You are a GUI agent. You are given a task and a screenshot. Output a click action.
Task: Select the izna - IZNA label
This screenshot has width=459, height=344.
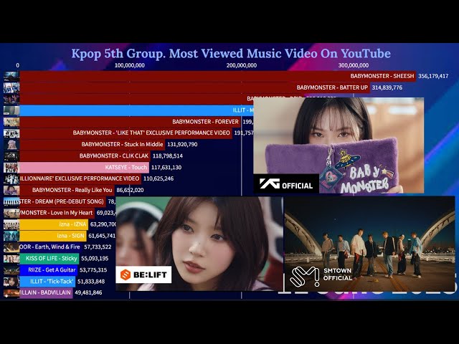pos(72,224)
